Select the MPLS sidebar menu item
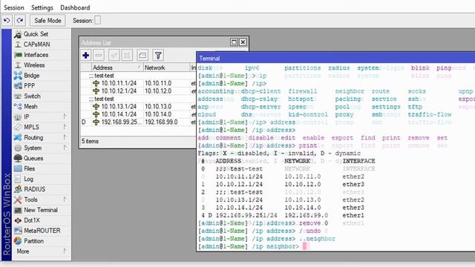Image resolution: width=475 pixels, height=267 pixels. pyautogui.click(x=42, y=127)
